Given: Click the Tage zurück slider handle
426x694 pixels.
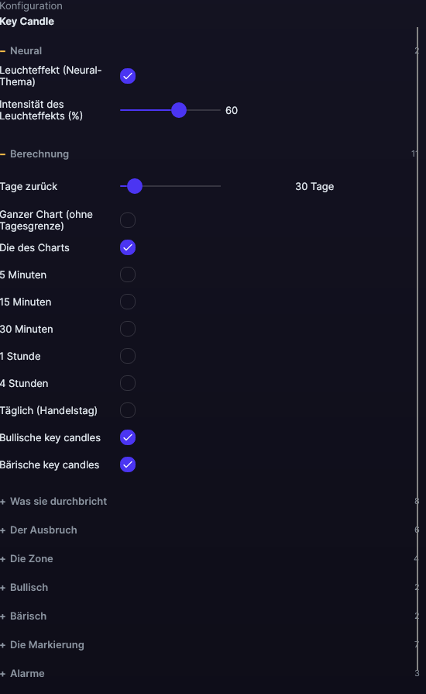Looking at the screenshot, I should 135,186.
